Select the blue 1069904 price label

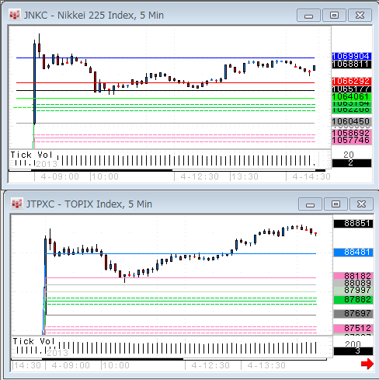[352, 56]
